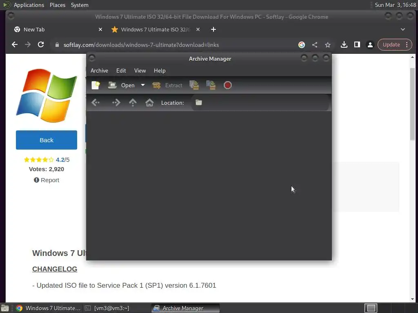This screenshot has width=418, height=313.
Task: Click the Report link
Action: (x=47, y=180)
